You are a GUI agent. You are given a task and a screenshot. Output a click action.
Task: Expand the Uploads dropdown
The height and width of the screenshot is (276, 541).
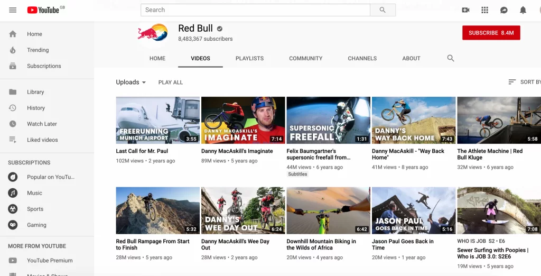click(131, 82)
